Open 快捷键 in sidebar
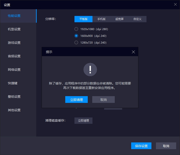The width and height of the screenshot is (180, 155). 13,83
